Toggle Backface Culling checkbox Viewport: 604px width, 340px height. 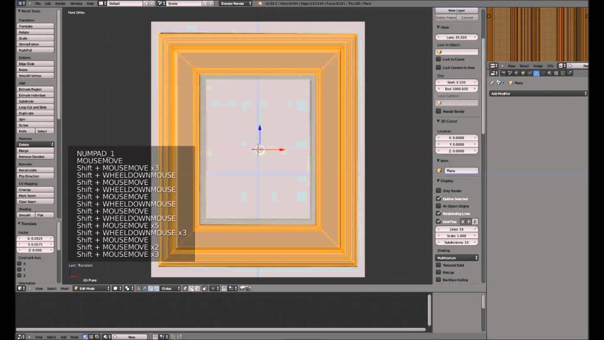click(438, 280)
